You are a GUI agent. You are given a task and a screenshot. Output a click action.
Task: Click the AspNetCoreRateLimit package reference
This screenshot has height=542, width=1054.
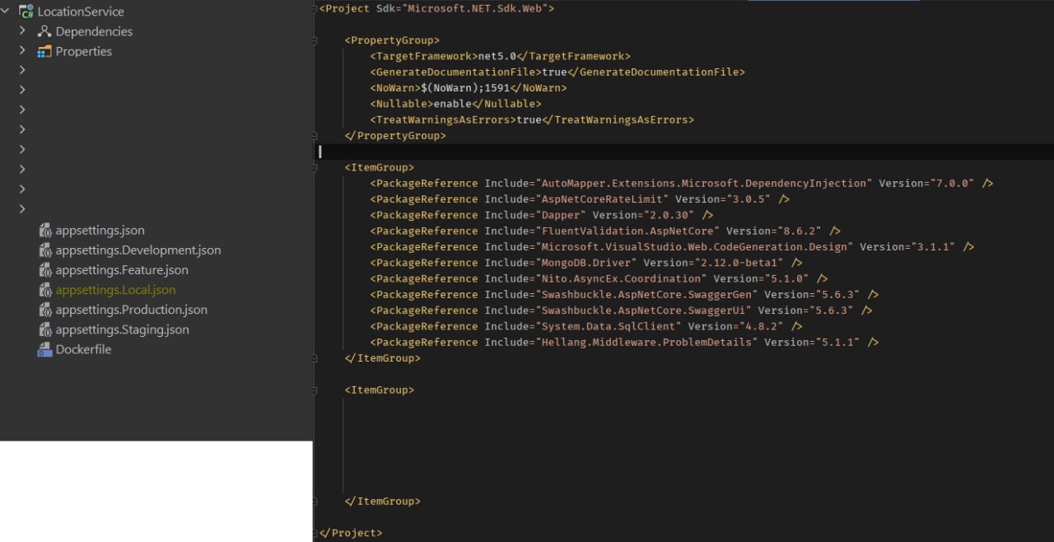coord(580,199)
